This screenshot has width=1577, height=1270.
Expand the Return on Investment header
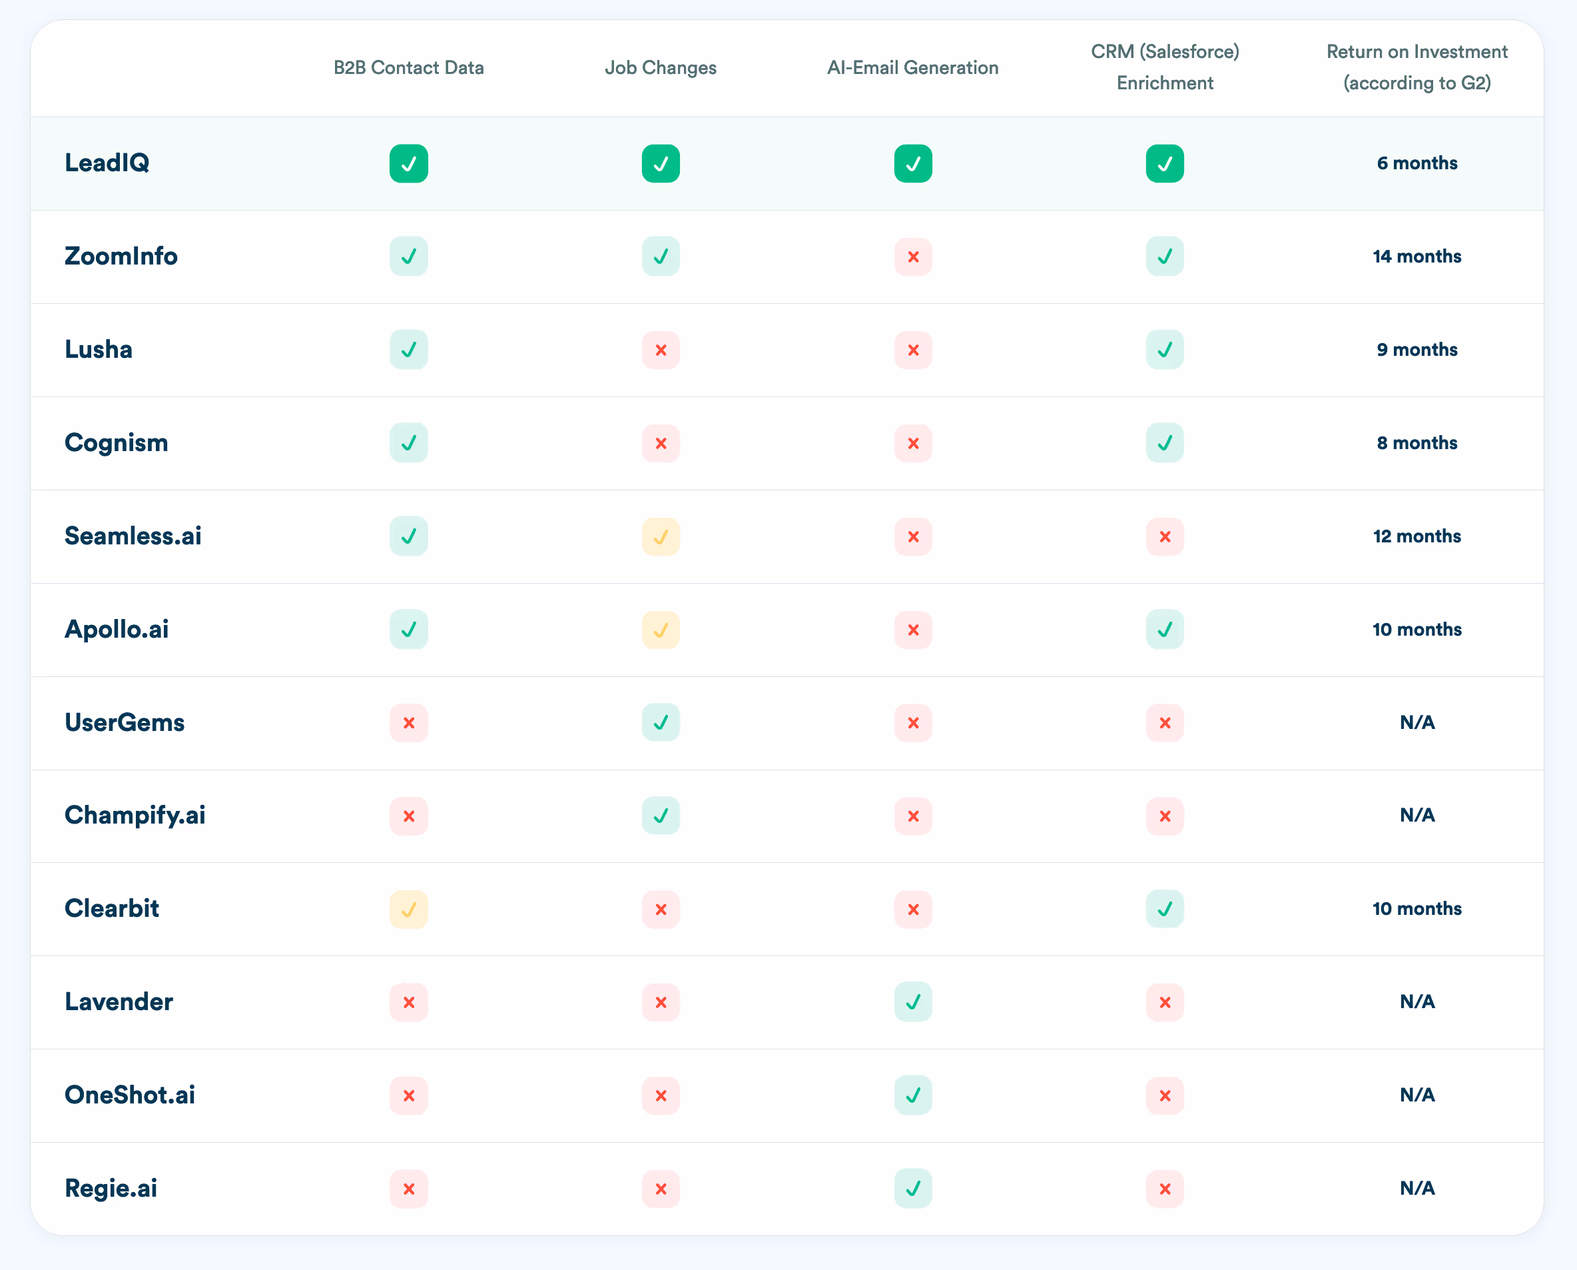click(1416, 67)
